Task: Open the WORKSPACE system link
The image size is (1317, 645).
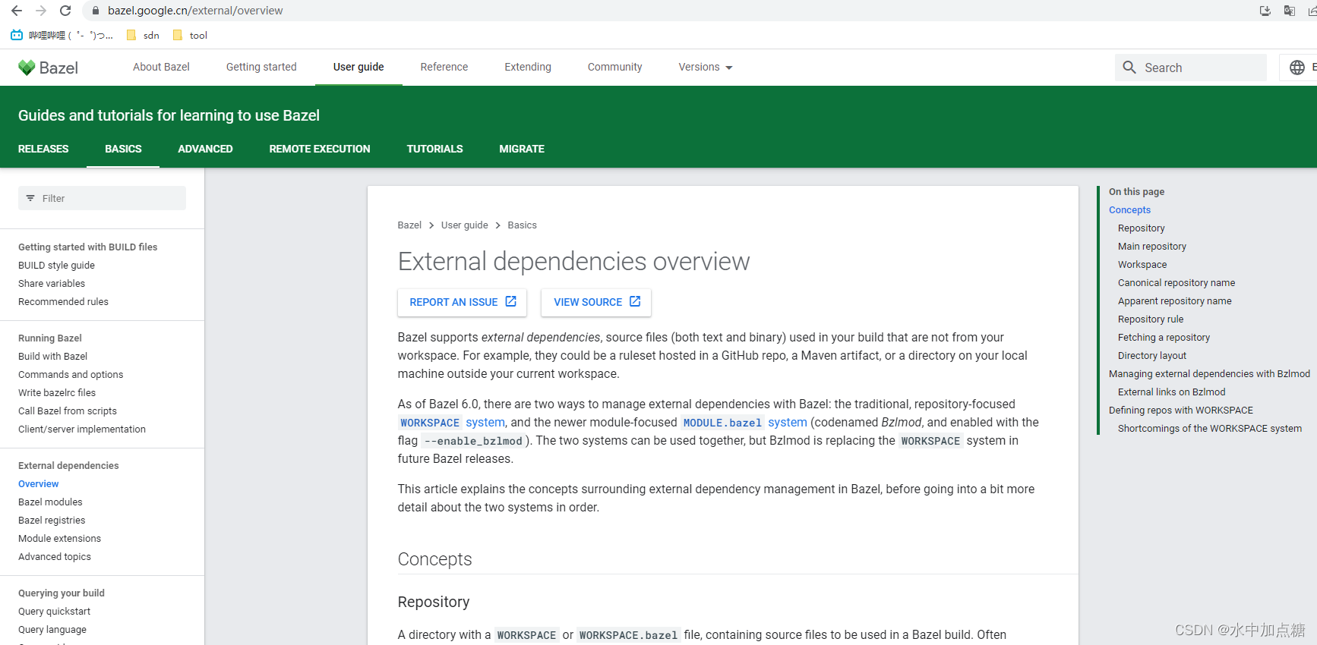Action: click(452, 423)
